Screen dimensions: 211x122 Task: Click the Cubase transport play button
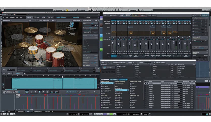111,114
